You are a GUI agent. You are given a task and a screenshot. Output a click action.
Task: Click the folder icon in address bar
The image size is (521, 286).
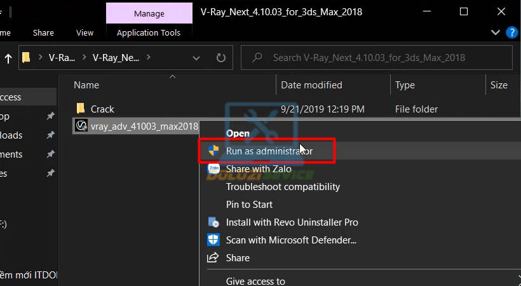[x=26, y=58]
